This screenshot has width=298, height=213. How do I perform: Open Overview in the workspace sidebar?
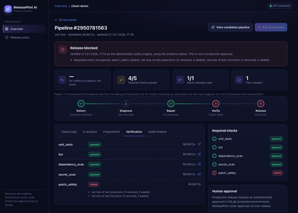pos(24,29)
